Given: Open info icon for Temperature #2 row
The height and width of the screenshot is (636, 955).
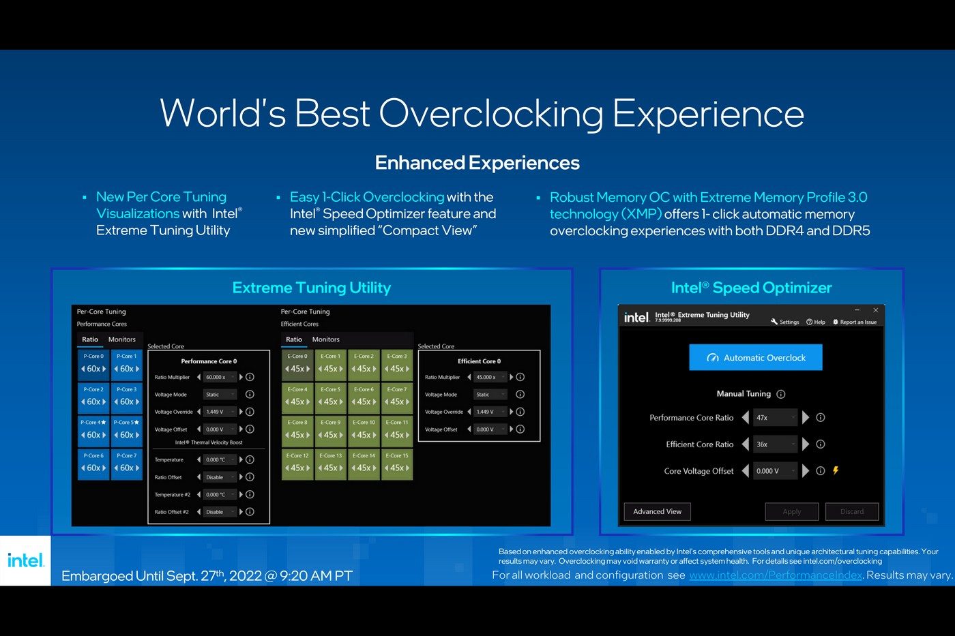Looking at the screenshot, I should click(x=250, y=494).
